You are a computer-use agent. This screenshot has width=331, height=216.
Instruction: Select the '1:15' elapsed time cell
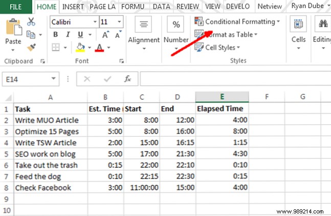pos(222,142)
